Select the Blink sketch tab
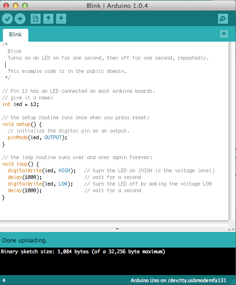Screen dimensions: 236x285 (16, 35)
